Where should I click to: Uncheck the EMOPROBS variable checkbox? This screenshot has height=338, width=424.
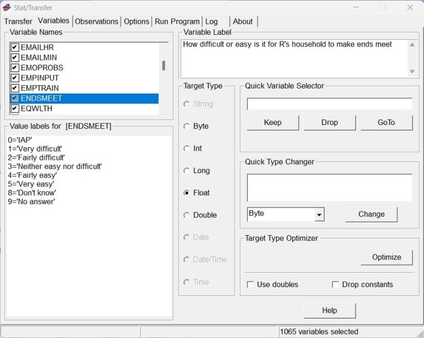15,68
